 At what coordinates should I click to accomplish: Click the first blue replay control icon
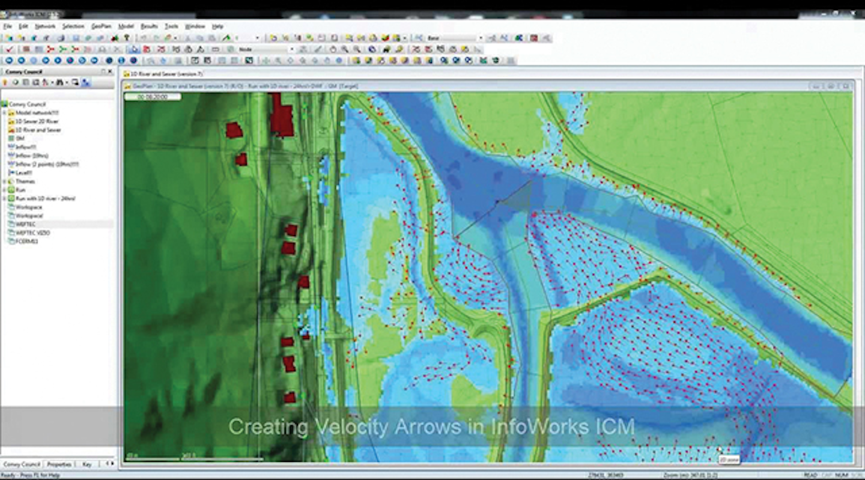8,61
